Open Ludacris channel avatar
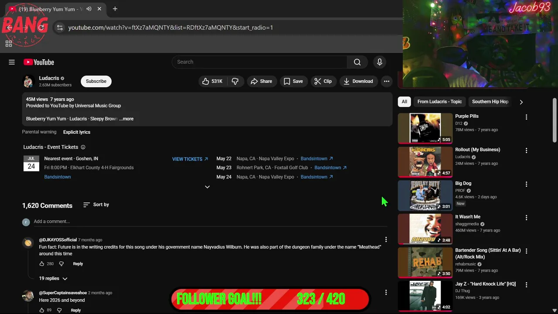Viewport: 558px width, 314px height. [28, 81]
